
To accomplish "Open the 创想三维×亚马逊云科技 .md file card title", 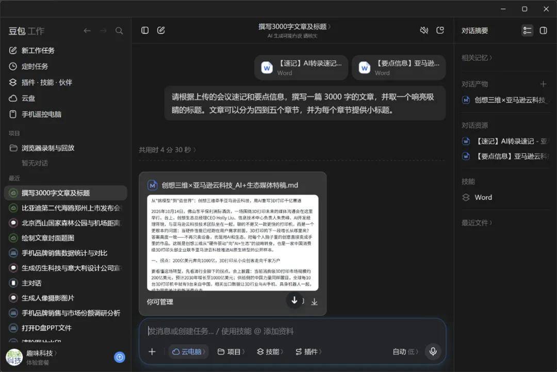I will [230, 185].
